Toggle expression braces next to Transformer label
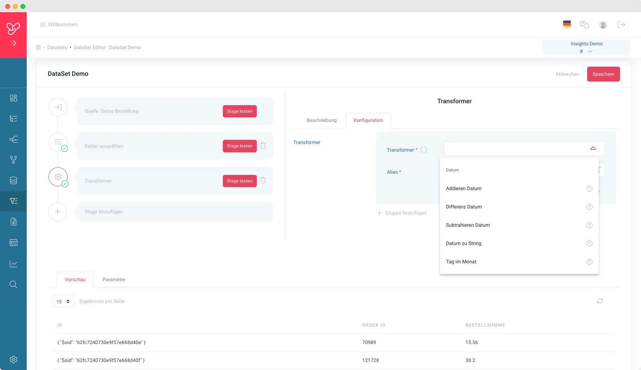This screenshot has width=641, height=370. click(x=424, y=150)
